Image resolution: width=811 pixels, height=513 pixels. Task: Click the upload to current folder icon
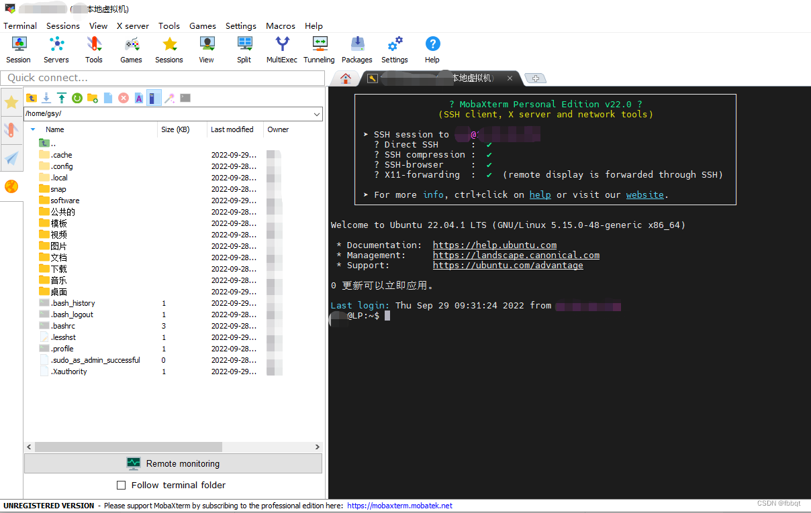[62, 98]
